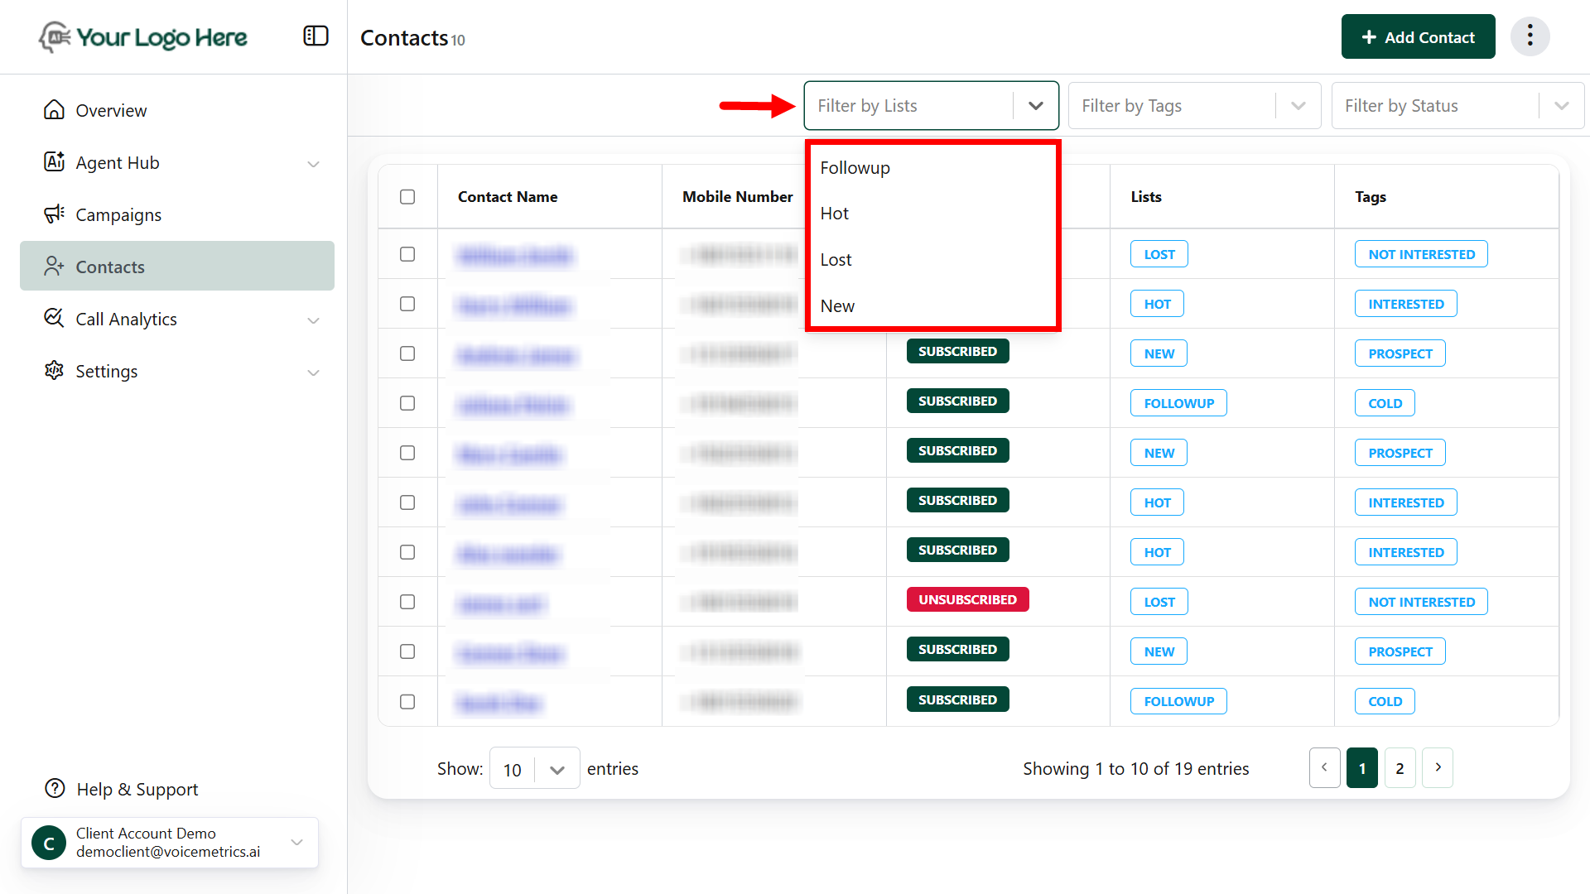Click the Campaigns megaphone icon
The width and height of the screenshot is (1590, 894).
[x=54, y=214]
